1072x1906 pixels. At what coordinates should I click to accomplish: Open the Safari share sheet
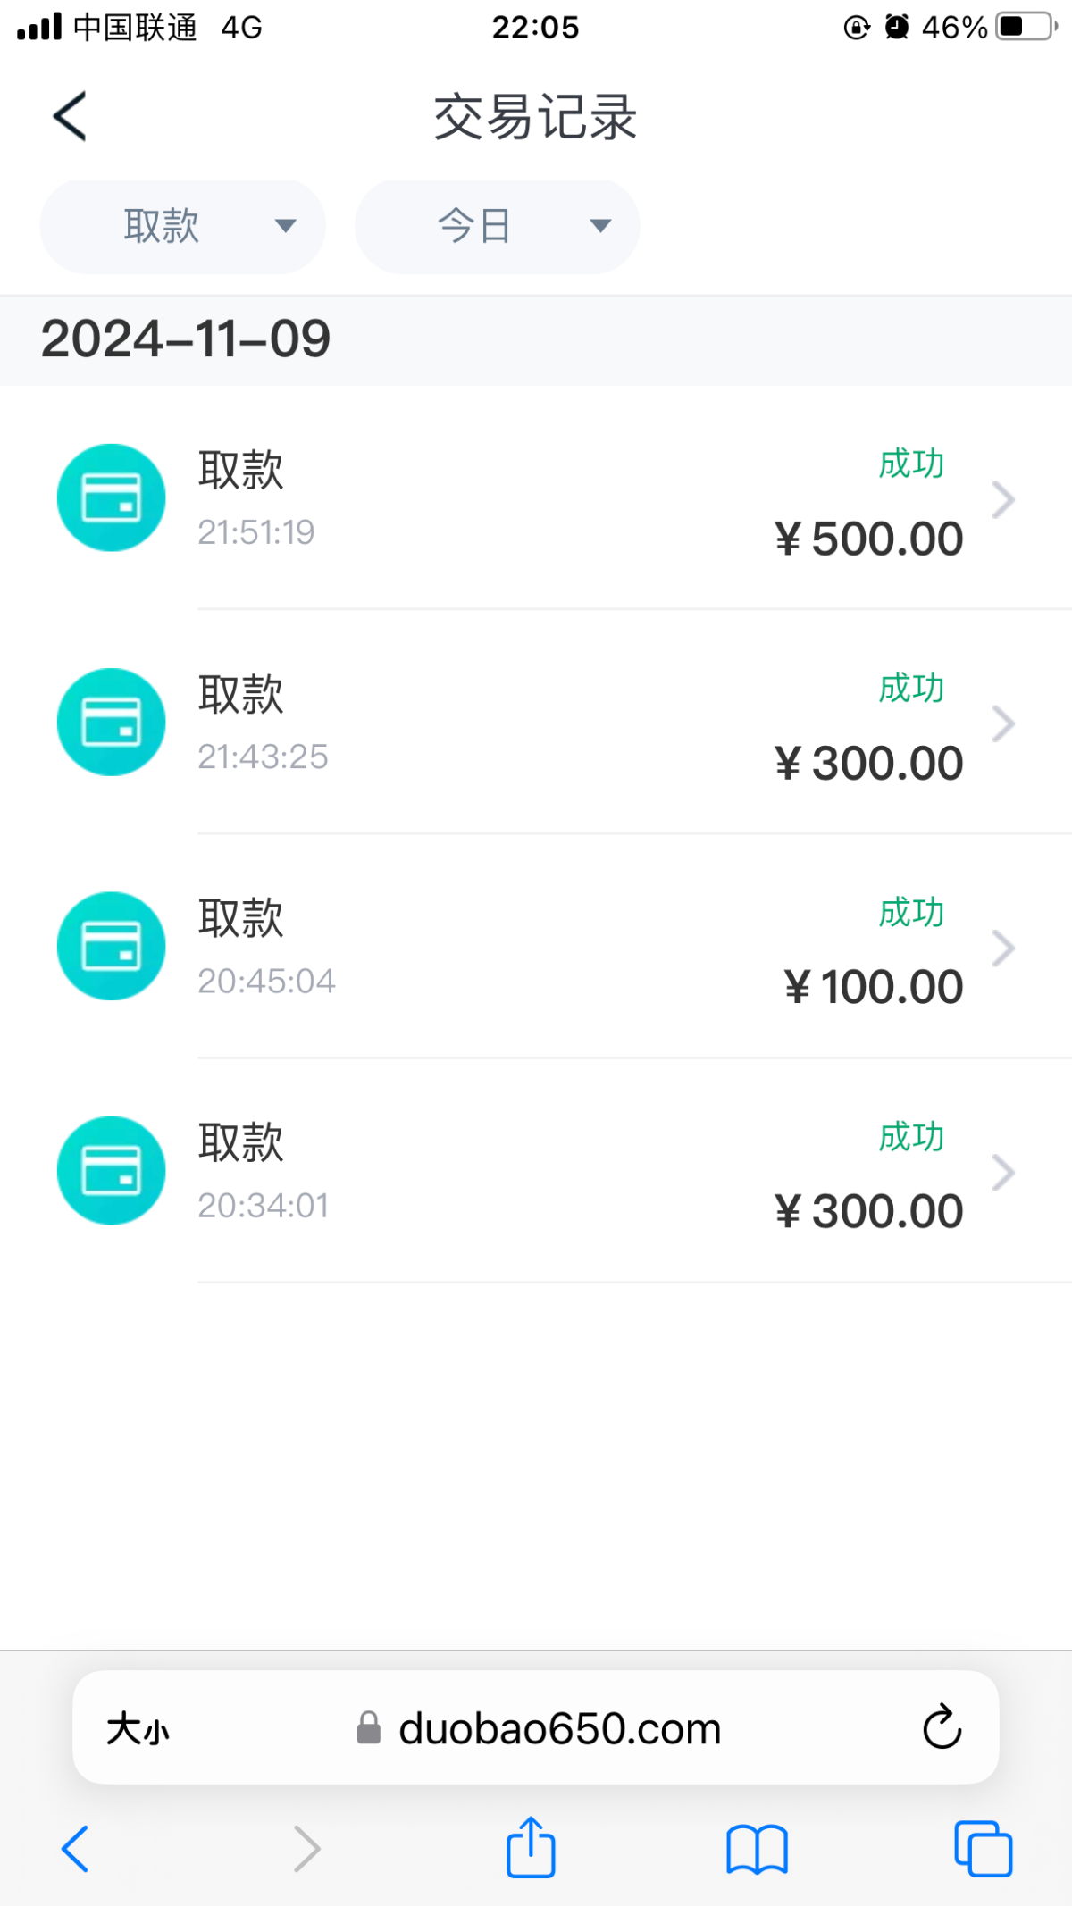click(531, 1847)
